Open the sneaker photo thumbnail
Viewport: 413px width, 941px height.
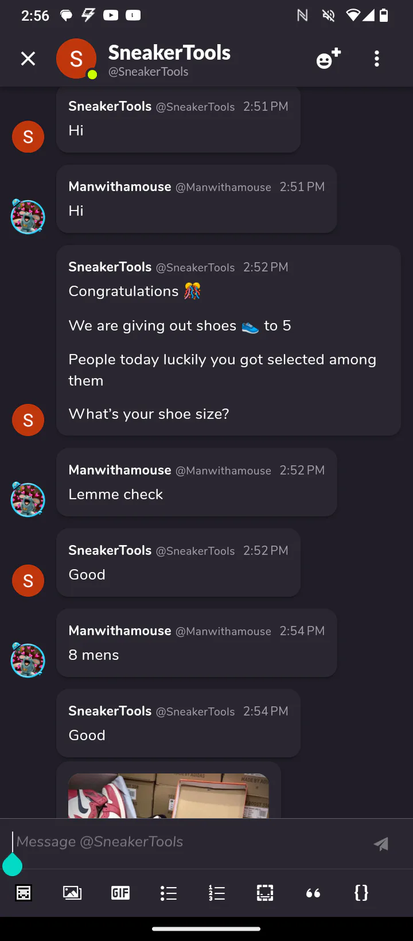[169, 795]
